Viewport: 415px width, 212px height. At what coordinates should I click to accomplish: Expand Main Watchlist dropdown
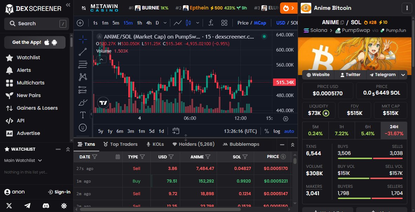point(23,160)
